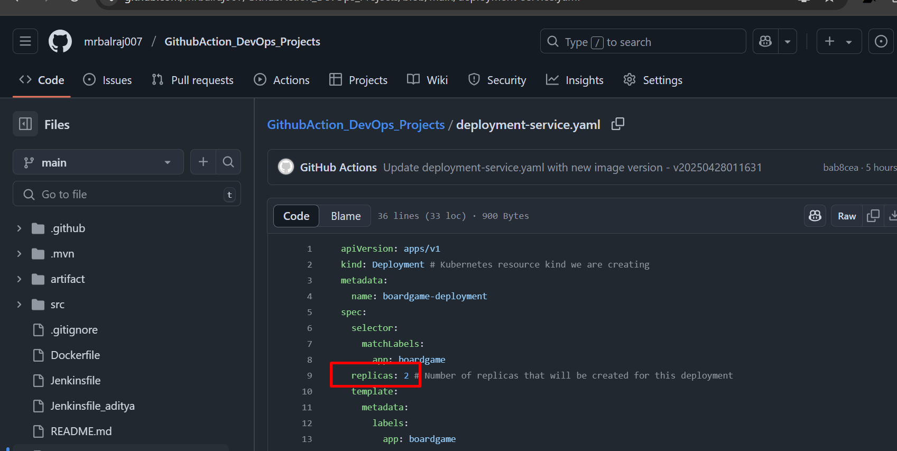Focus the 'Go to file' input

point(127,194)
